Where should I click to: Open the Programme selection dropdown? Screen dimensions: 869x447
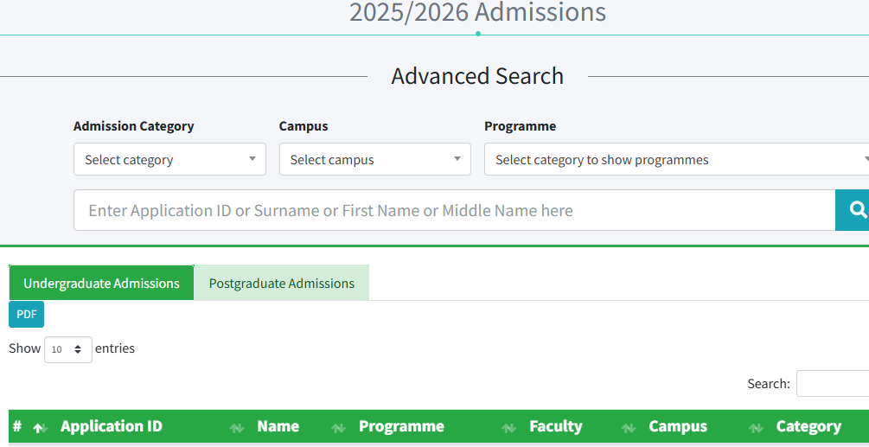(677, 160)
